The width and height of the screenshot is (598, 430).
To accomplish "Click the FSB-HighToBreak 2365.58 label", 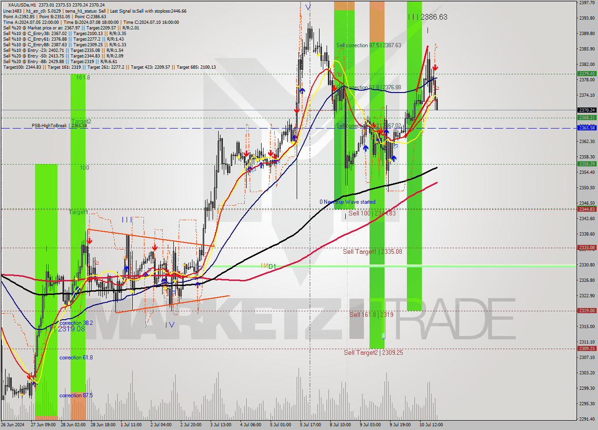I will [x=59, y=126].
